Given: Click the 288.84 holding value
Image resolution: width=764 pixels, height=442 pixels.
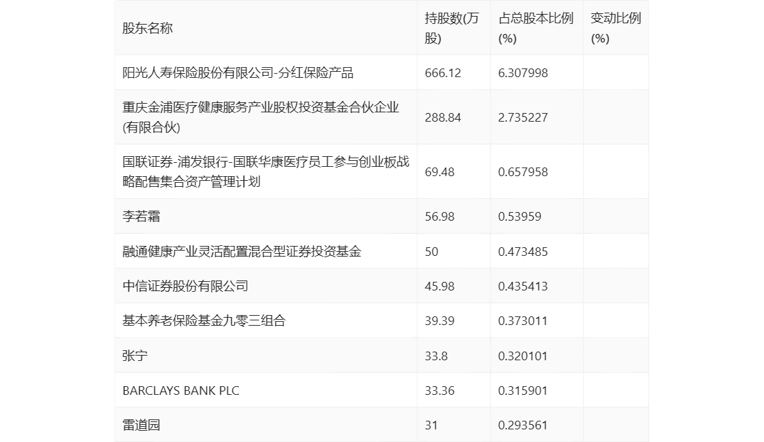Looking at the screenshot, I should 443,118.
